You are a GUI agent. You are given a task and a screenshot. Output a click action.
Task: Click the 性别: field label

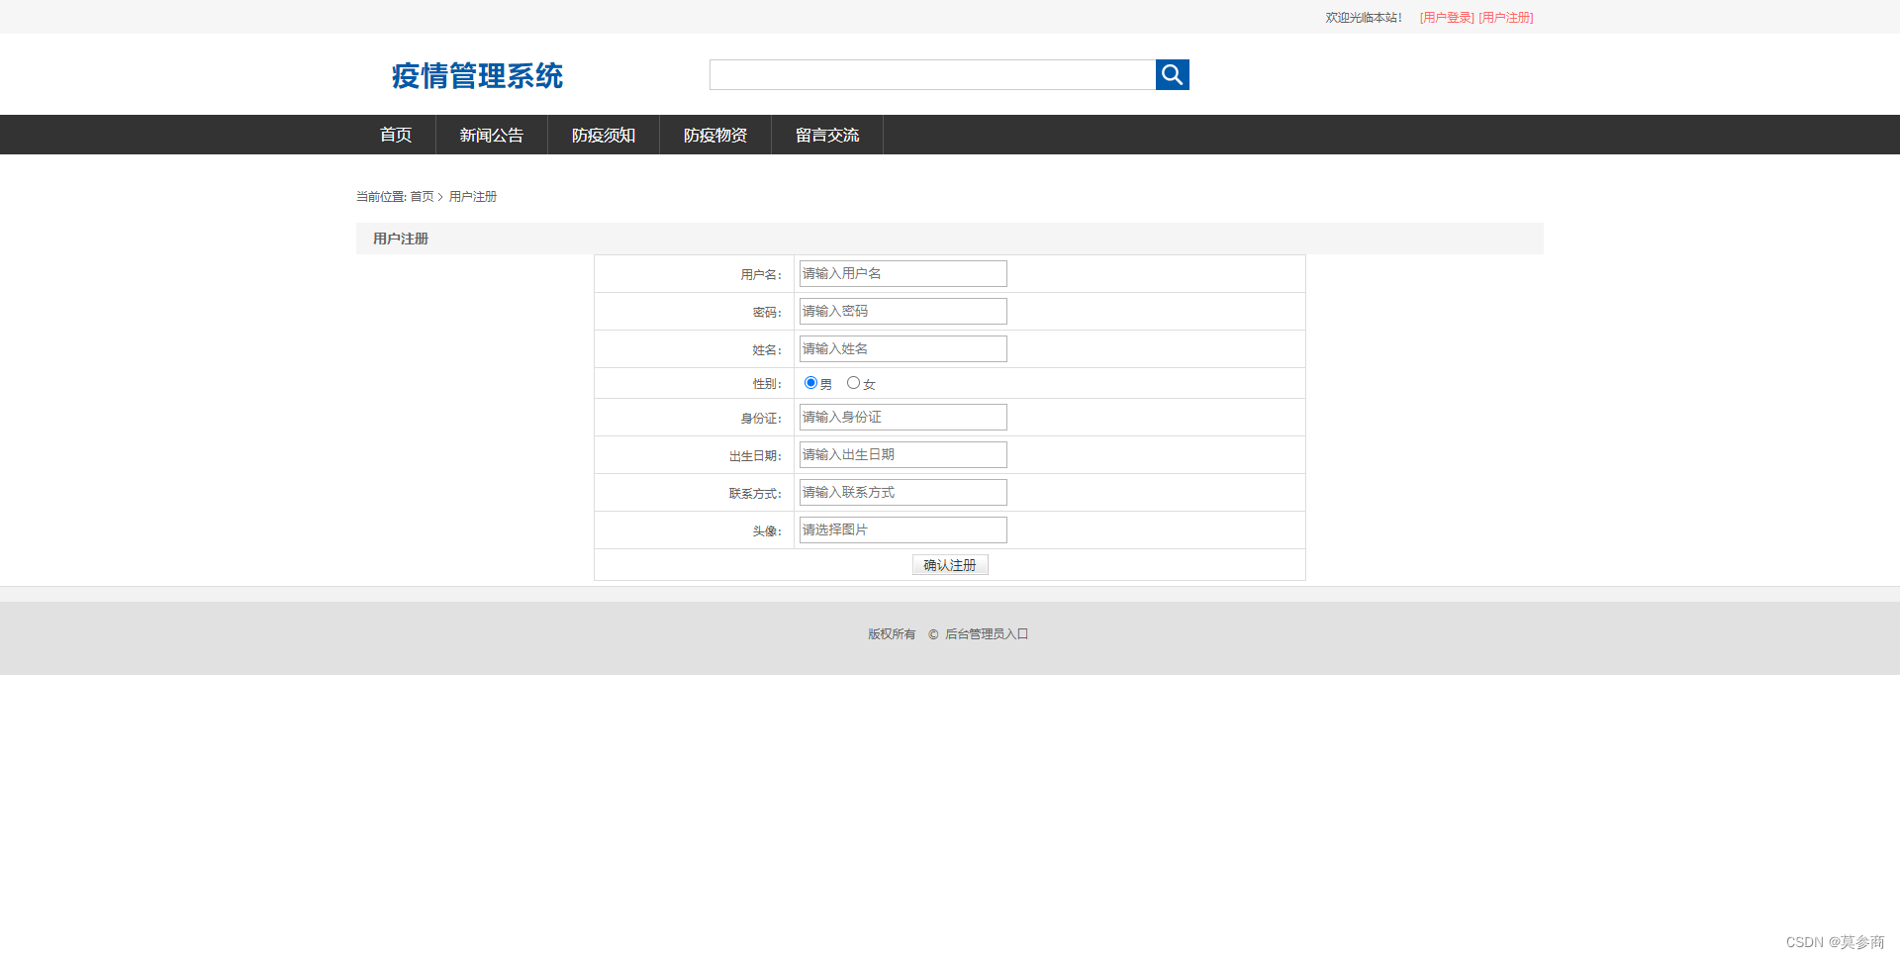point(767,384)
